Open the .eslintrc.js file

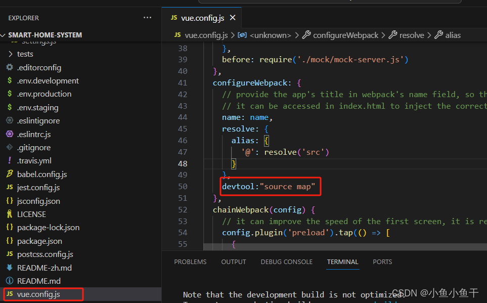34,134
